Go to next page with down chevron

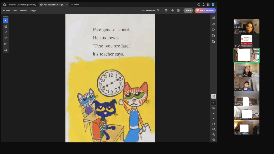pos(214,118)
